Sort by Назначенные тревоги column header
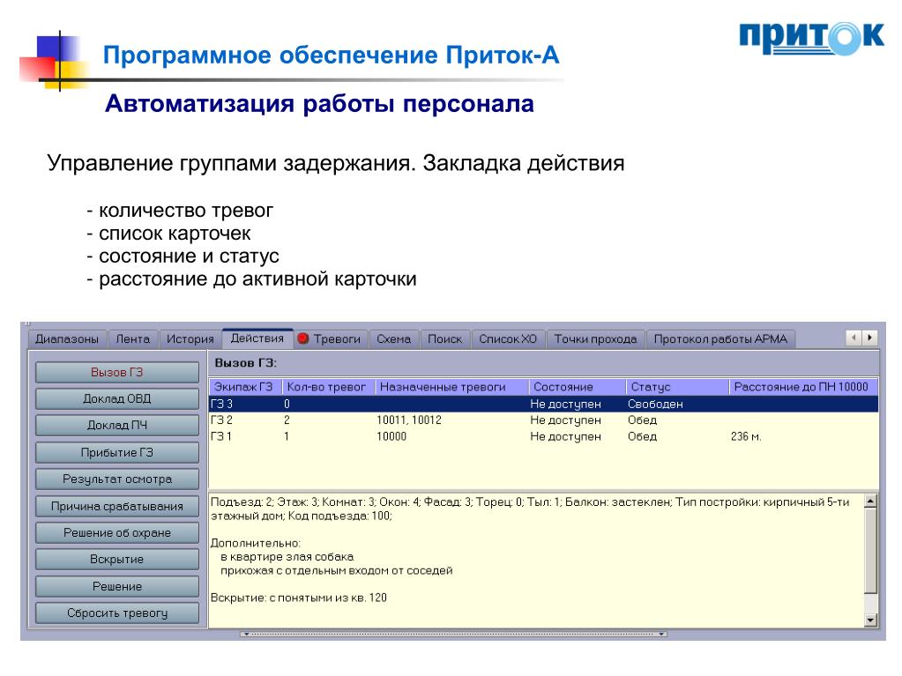Screen dimensions: 902x676 pos(451,387)
